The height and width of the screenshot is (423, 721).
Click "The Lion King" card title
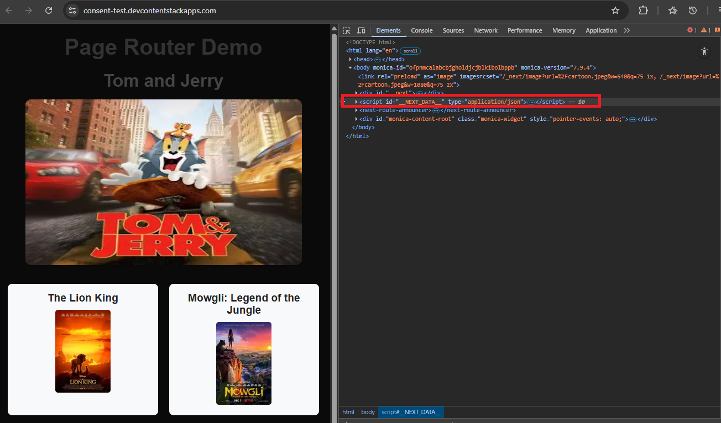[83, 298]
